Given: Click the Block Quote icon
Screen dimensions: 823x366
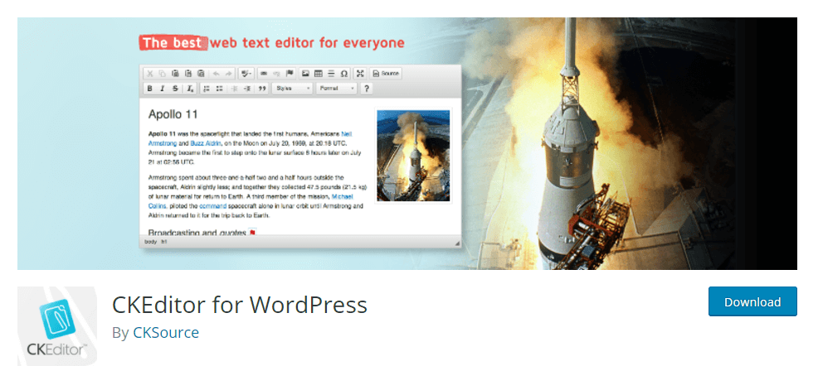Looking at the screenshot, I should pos(262,89).
